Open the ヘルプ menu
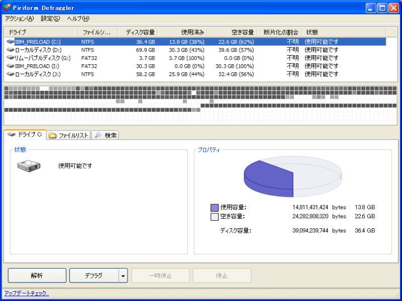Viewport: 402px width, 301px height. 78,19
